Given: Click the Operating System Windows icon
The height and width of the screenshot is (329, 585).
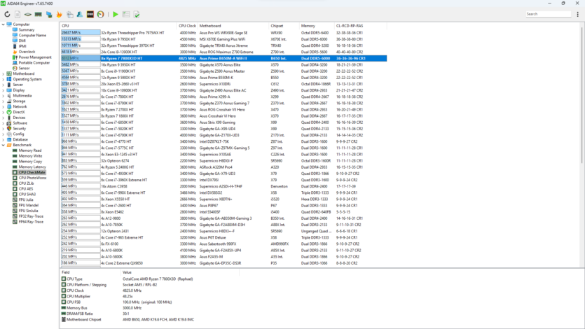Looking at the screenshot, I should pos(9,79).
